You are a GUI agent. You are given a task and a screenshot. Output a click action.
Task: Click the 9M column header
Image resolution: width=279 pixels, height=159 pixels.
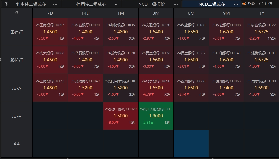(226, 13)
